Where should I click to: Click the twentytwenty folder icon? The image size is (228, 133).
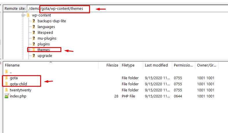coord(6,90)
